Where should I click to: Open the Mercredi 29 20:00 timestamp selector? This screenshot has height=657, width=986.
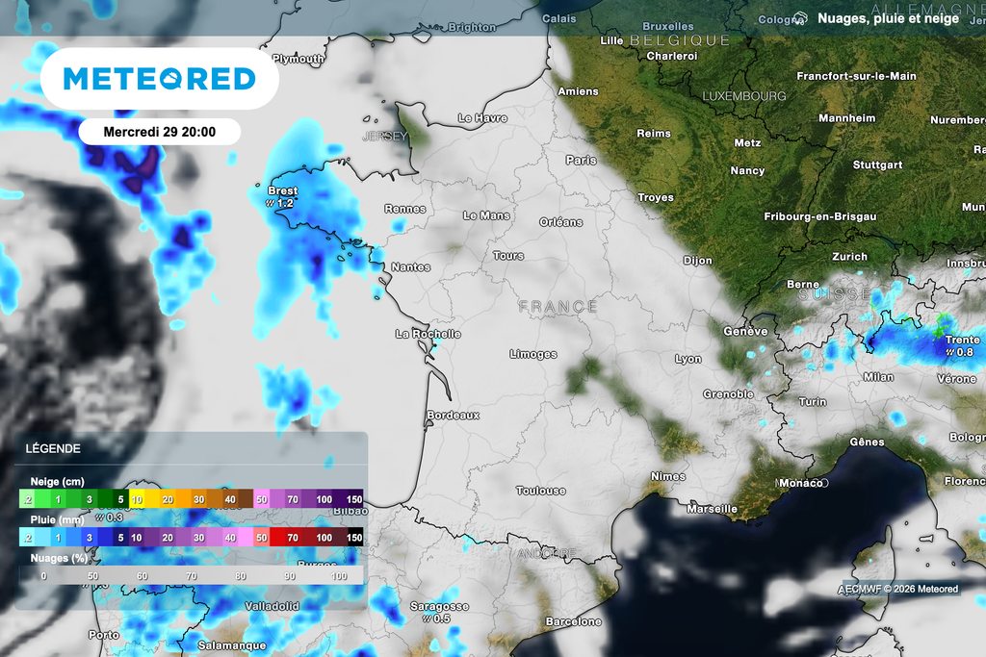tap(161, 132)
